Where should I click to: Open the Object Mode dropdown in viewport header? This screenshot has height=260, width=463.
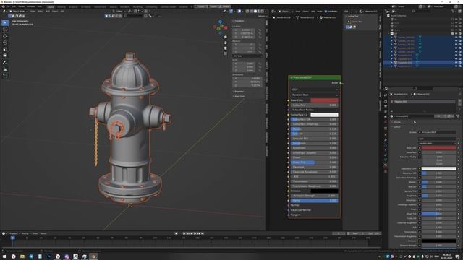[x=18, y=12]
